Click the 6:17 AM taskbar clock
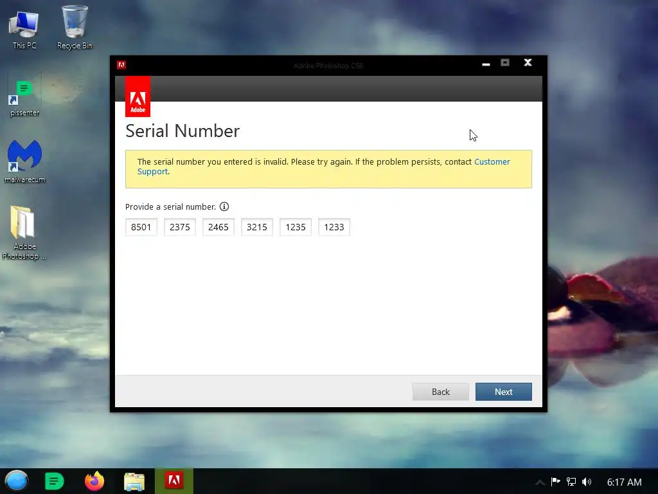This screenshot has height=494, width=658. click(x=624, y=482)
